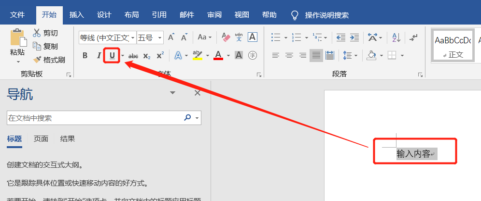Image resolution: width=481 pixels, height=201 pixels.
Task: Toggle Italic formatting
Action: (99, 56)
